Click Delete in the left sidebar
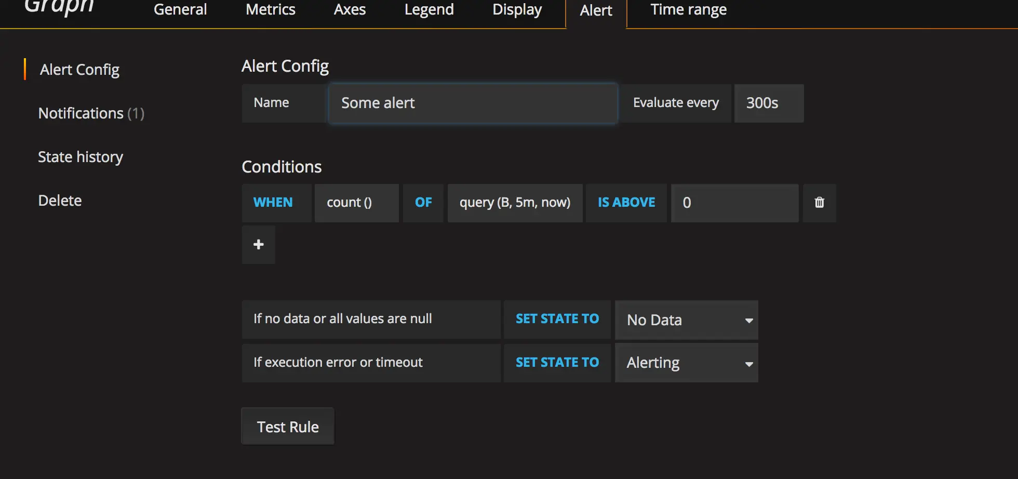 coord(60,200)
